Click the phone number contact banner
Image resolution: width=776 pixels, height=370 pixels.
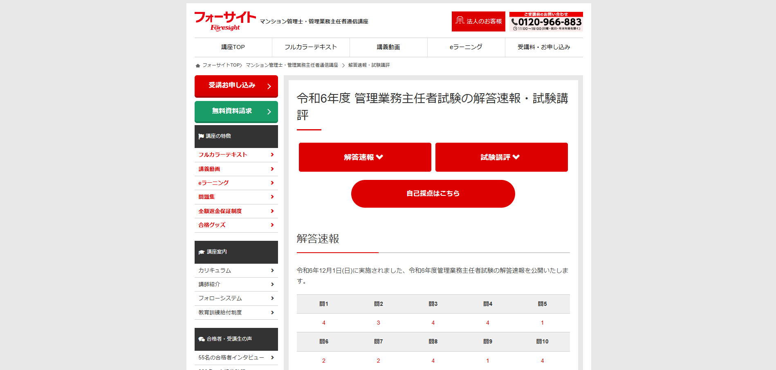pyautogui.click(x=546, y=22)
